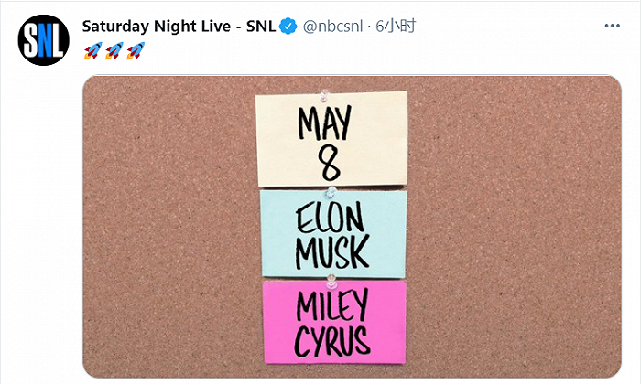This screenshot has width=641, height=384.
Task: Click the word MUSK on the blue note
Action: [x=331, y=252]
